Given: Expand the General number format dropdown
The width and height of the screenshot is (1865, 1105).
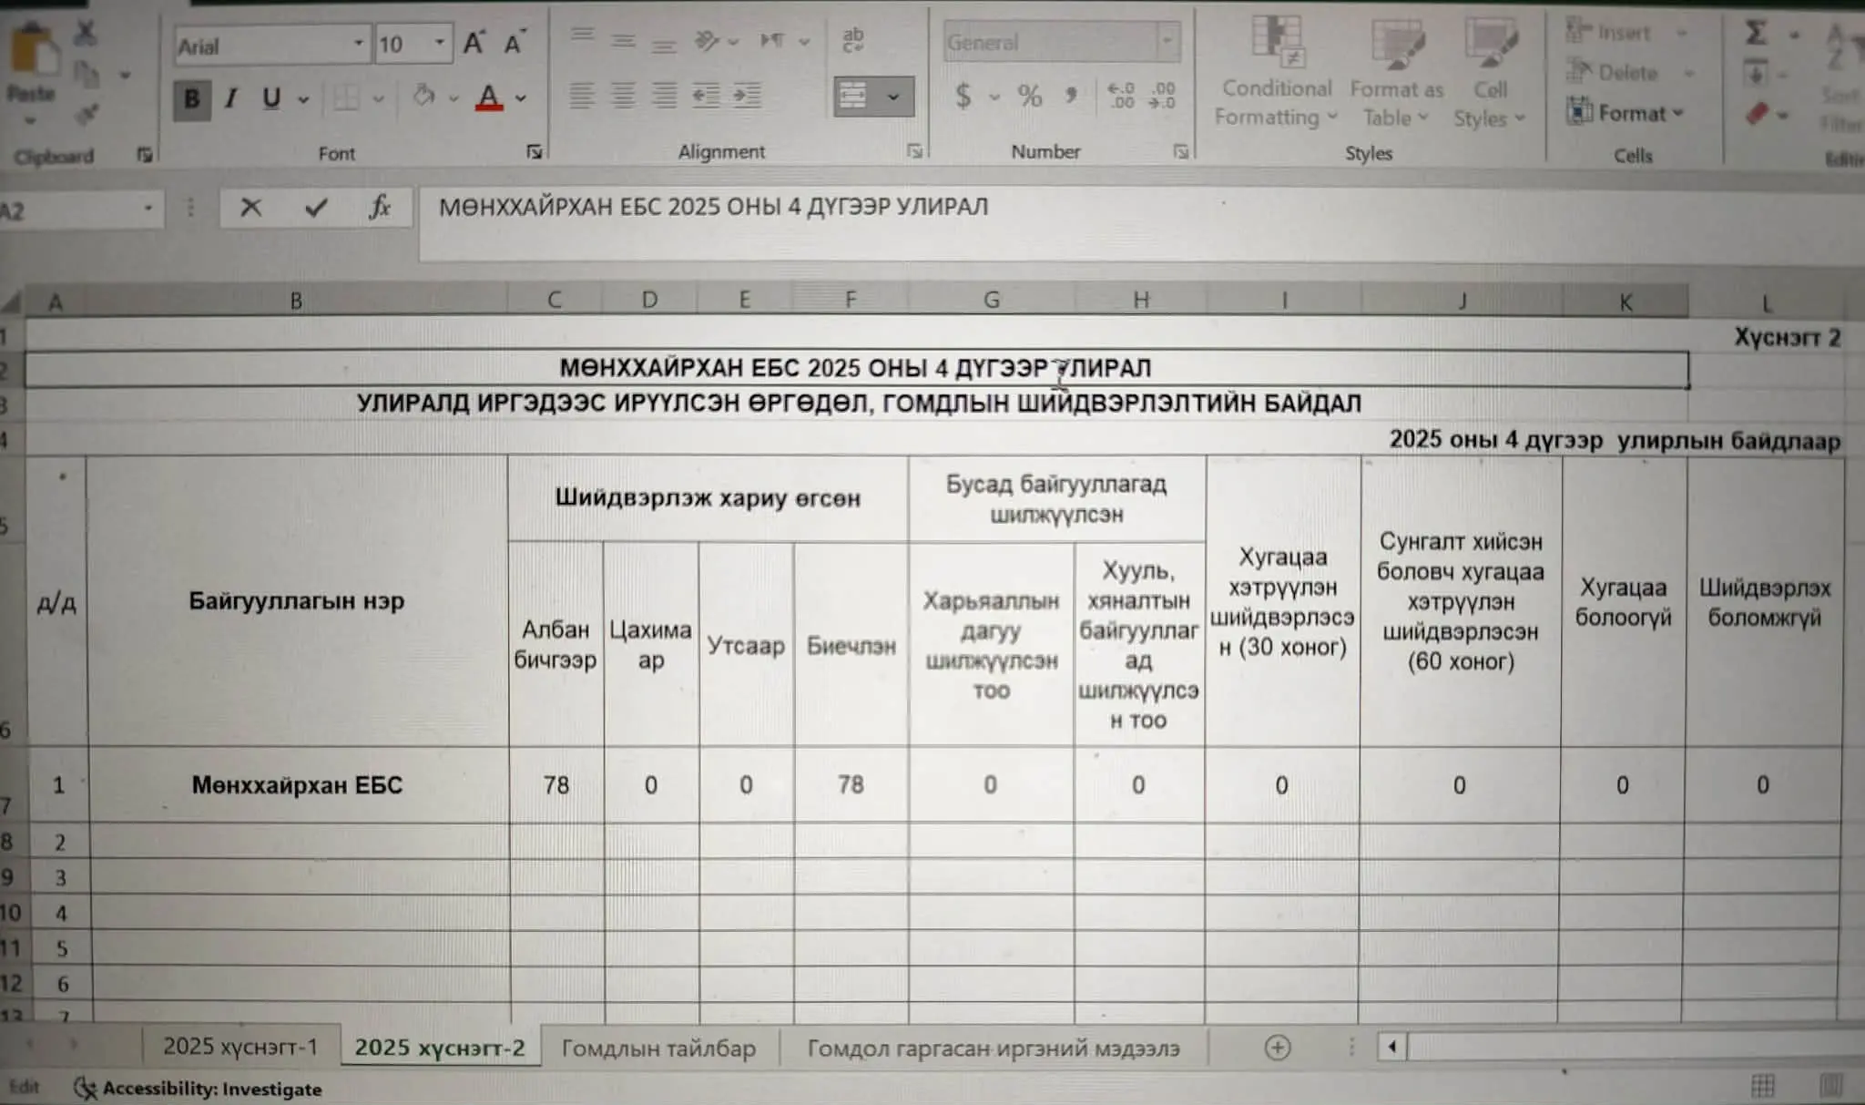Looking at the screenshot, I should [1167, 42].
